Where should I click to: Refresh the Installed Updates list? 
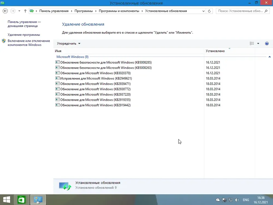pyautogui.click(x=209, y=11)
